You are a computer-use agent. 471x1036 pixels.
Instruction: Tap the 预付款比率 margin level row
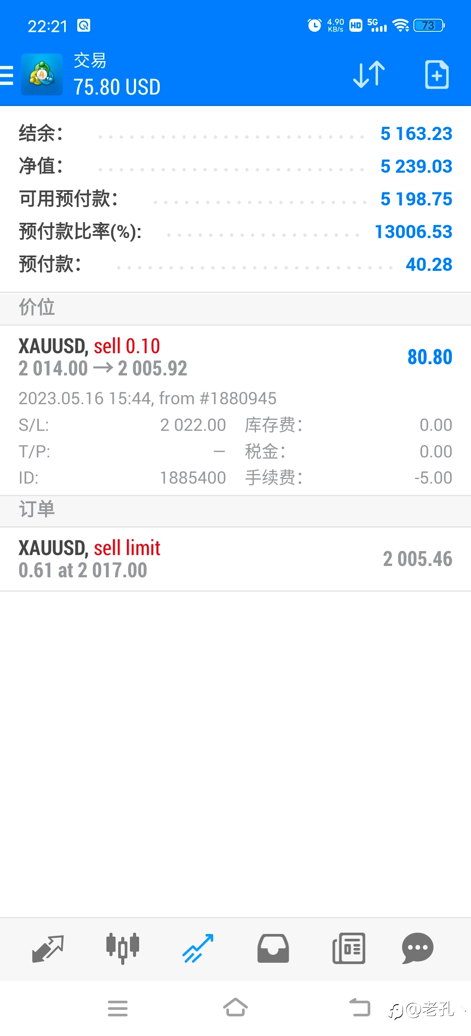(x=235, y=232)
